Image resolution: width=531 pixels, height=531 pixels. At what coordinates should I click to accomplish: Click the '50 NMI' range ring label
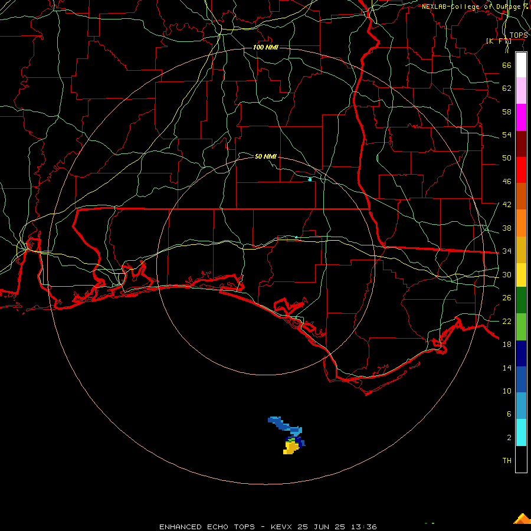coord(265,156)
